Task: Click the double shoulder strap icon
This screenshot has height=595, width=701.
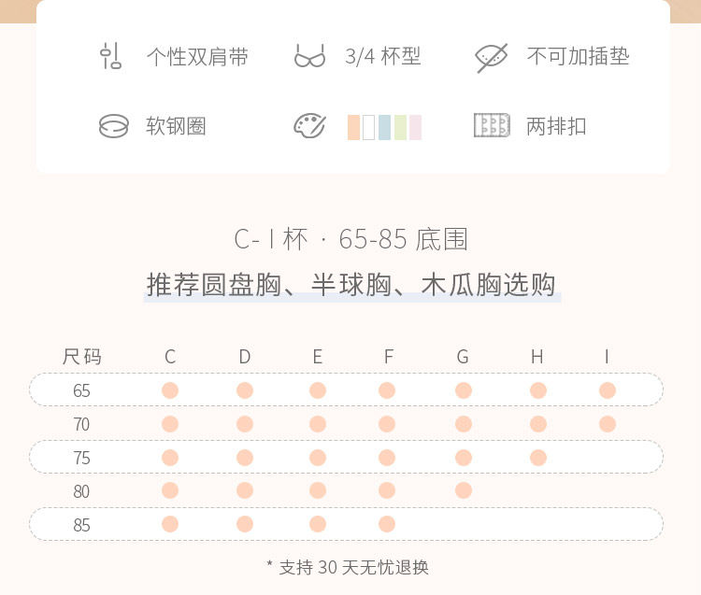Action: coord(110,56)
